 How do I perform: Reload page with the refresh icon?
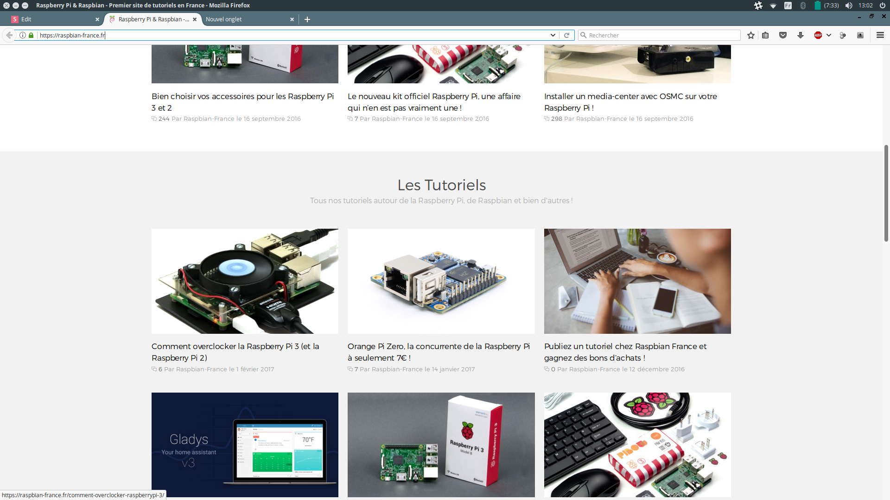[x=566, y=35]
